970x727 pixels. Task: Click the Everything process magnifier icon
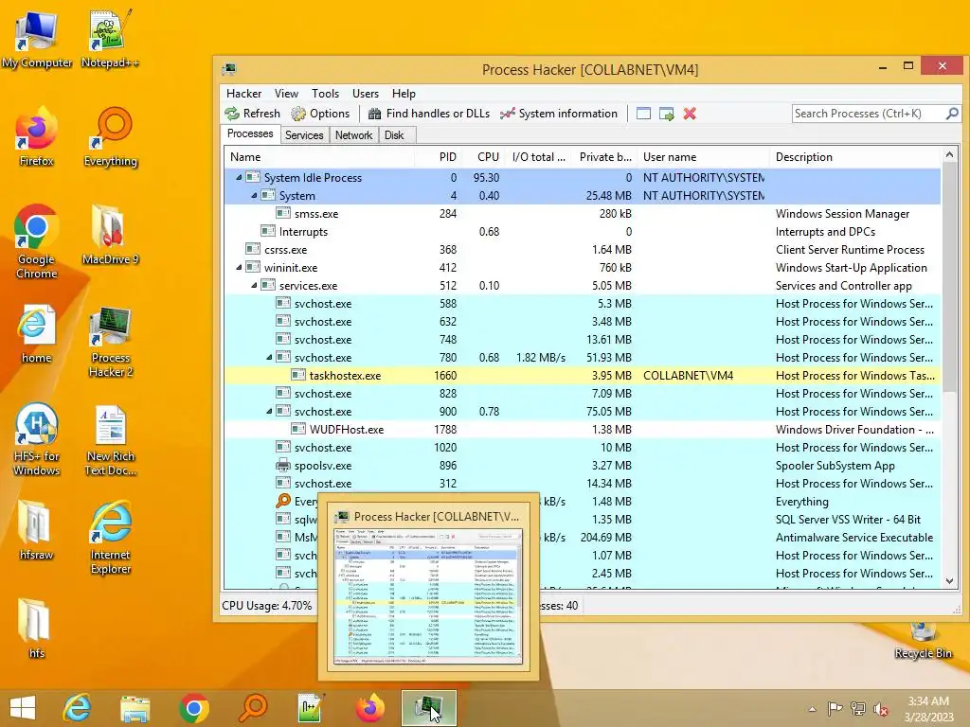(283, 502)
